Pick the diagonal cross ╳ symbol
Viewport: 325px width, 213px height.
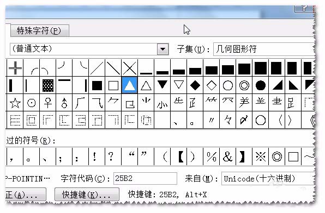(130, 68)
